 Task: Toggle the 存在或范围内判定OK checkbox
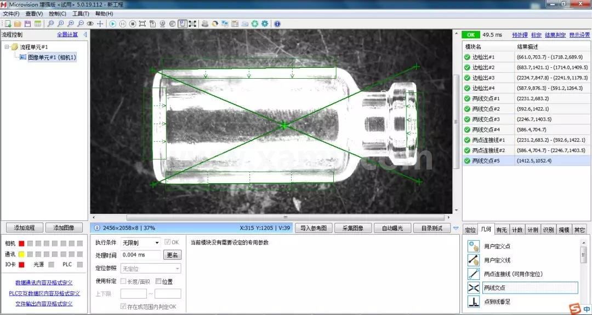tap(123, 306)
